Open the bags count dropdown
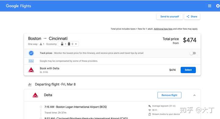220x119 pixels. 68,44
